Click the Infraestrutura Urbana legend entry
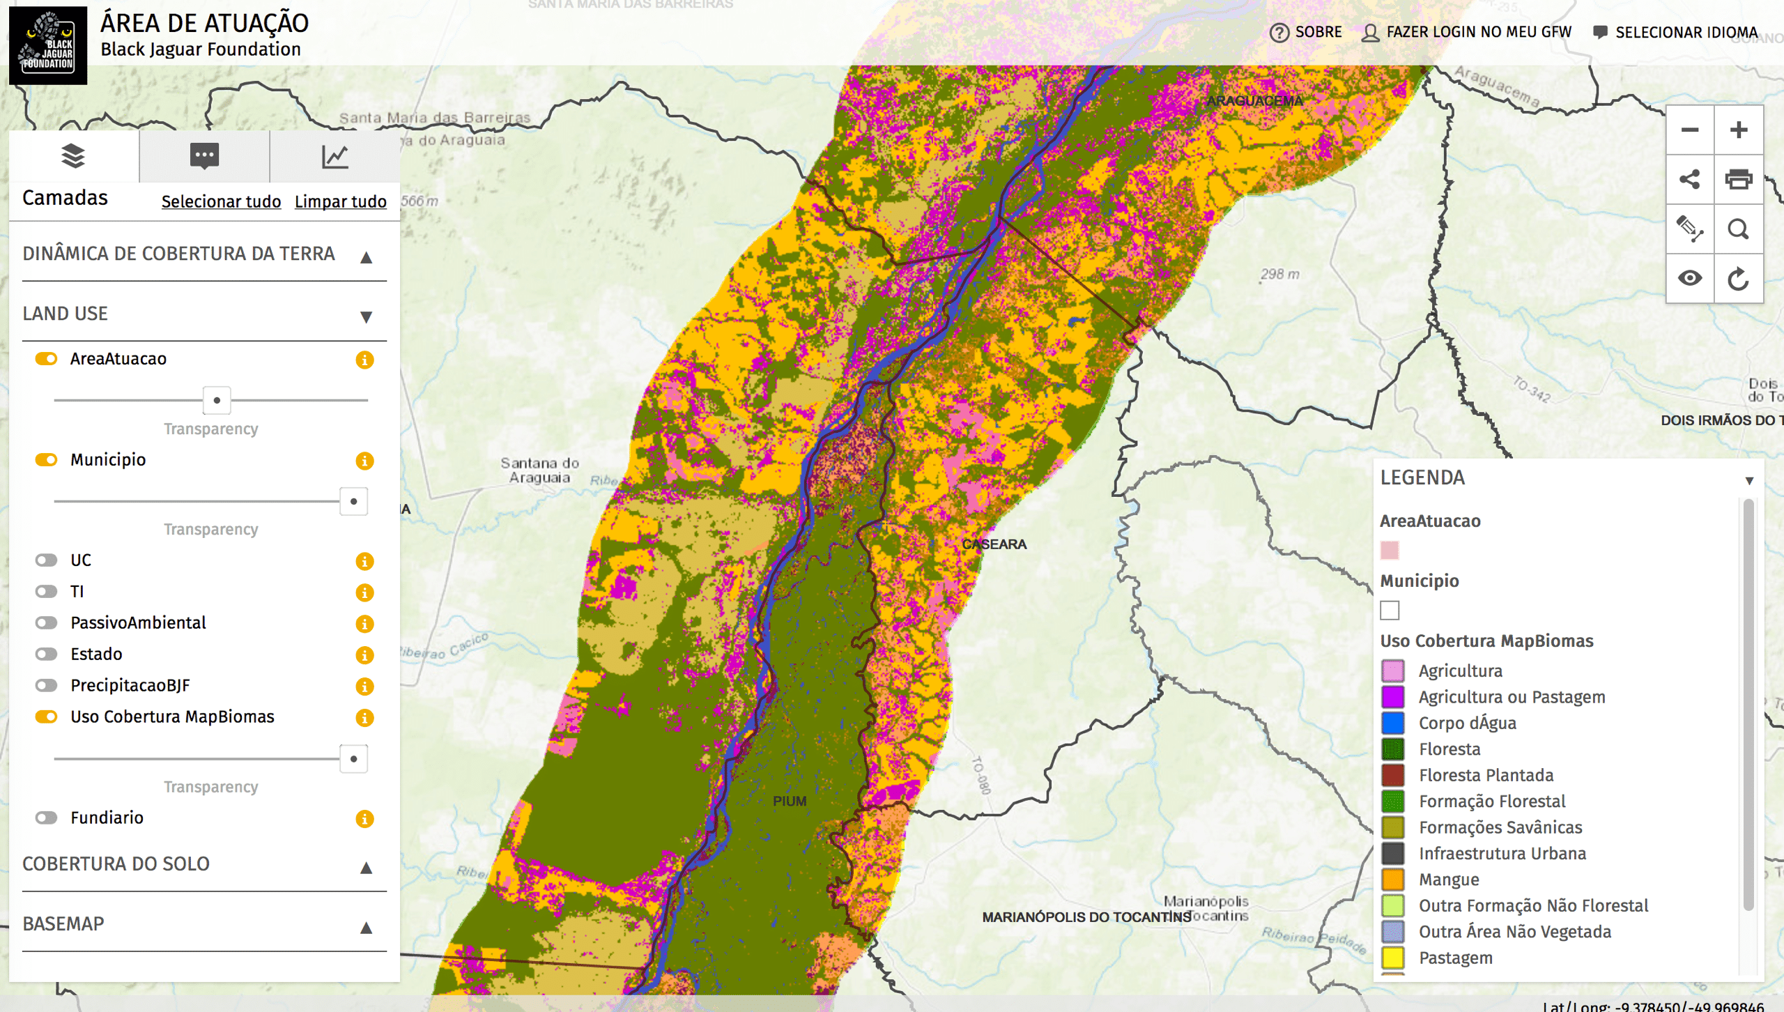The image size is (1784, 1012). click(1502, 854)
